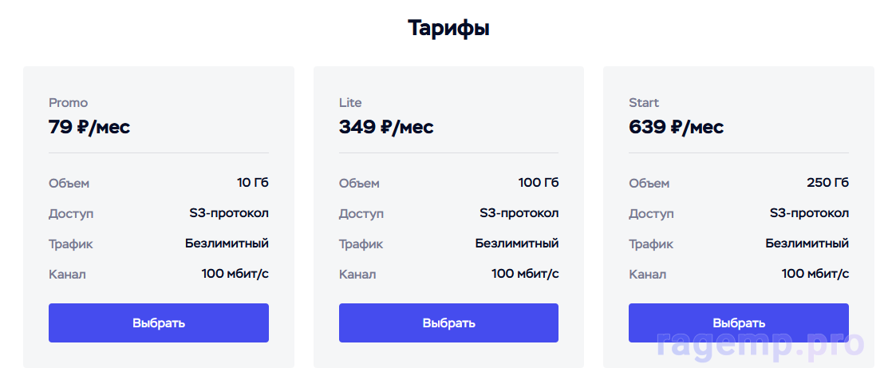
Task: Click the Трафик label in Start card
Action: [x=650, y=243]
